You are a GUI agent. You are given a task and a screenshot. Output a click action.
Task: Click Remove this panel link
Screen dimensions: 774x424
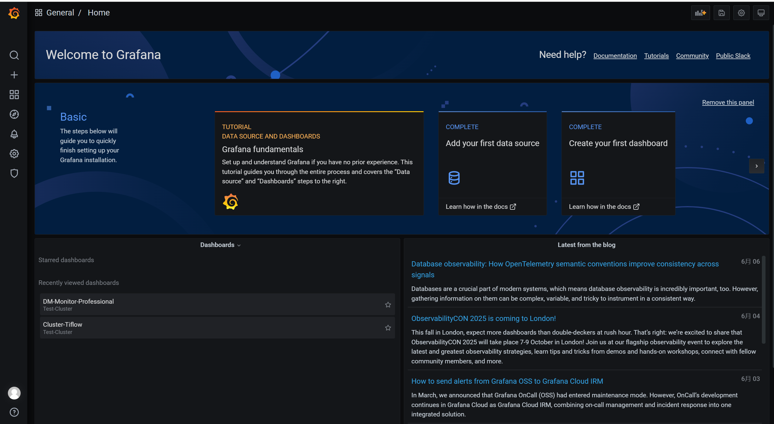click(x=728, y=102)
